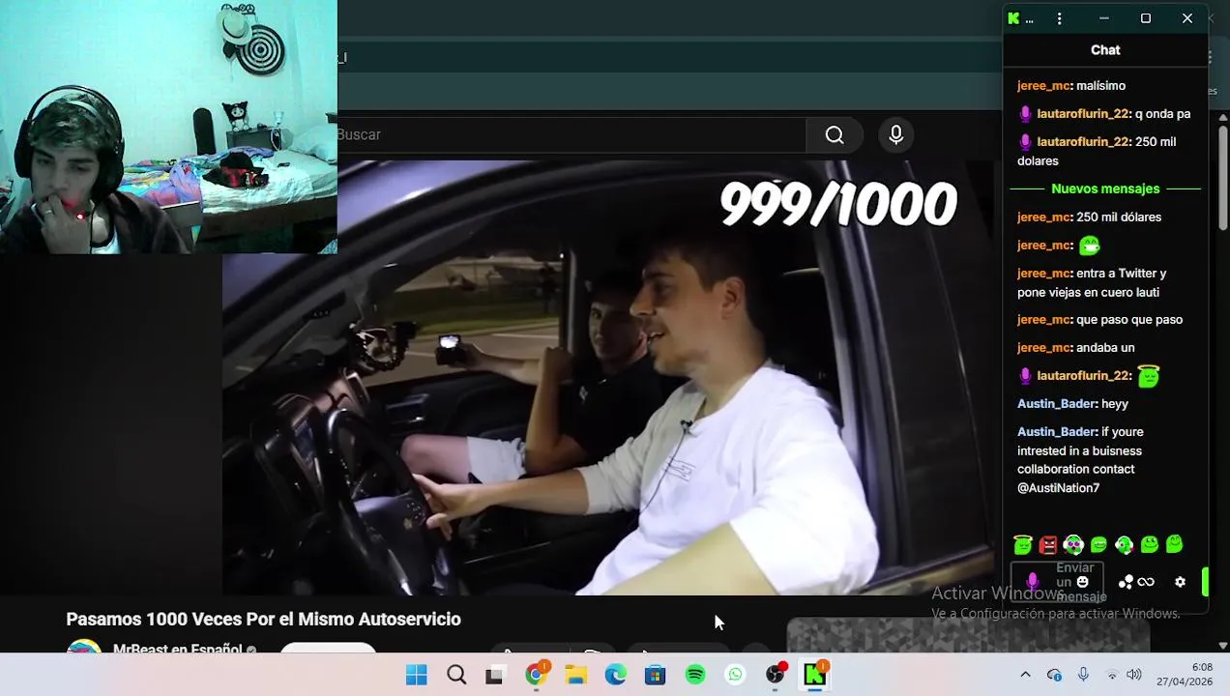
Task: Open the channel points bubbles icon
Action: click(1126, 582)
